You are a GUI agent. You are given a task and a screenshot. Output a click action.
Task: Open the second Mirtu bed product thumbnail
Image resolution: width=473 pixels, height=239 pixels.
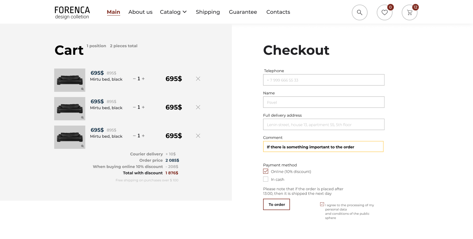point(70,109)
